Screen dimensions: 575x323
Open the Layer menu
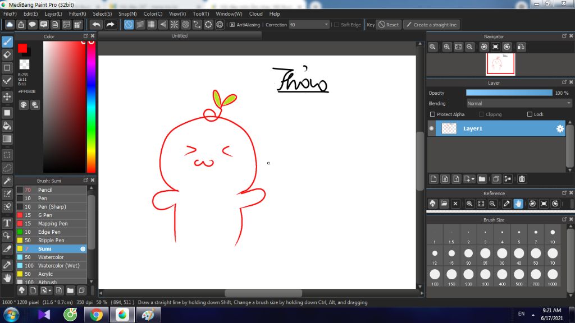click(53, 14)
